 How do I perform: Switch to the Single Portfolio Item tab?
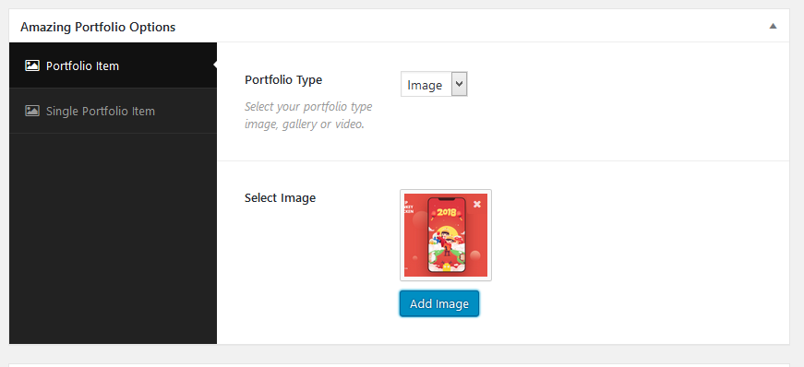113,112
